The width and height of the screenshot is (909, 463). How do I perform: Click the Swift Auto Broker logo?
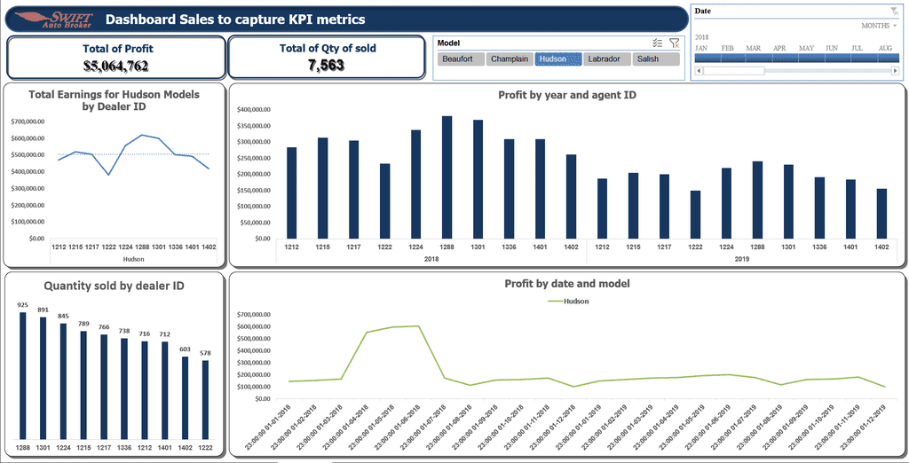coord(53,20)
